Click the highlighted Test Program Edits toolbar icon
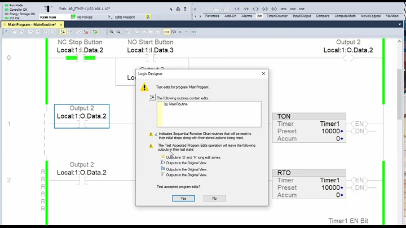Viewport: 406px width, 228px height. tap(63, 32)
